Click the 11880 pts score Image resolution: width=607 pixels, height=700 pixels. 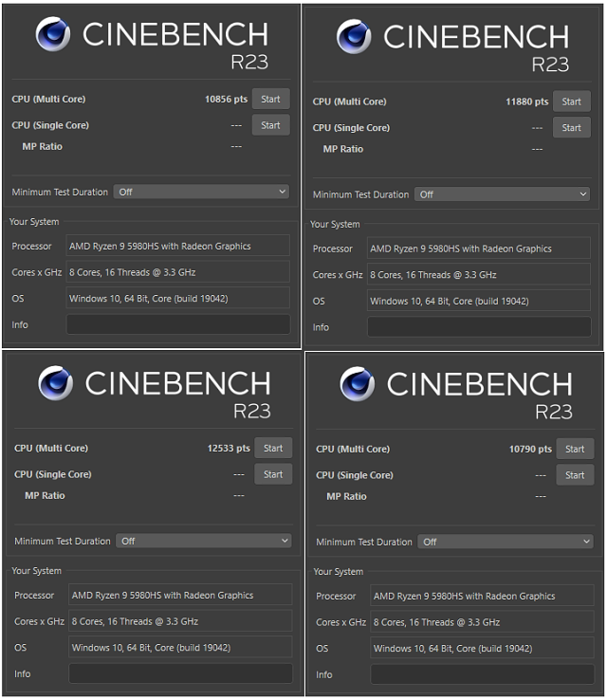[x=526, y=101]
